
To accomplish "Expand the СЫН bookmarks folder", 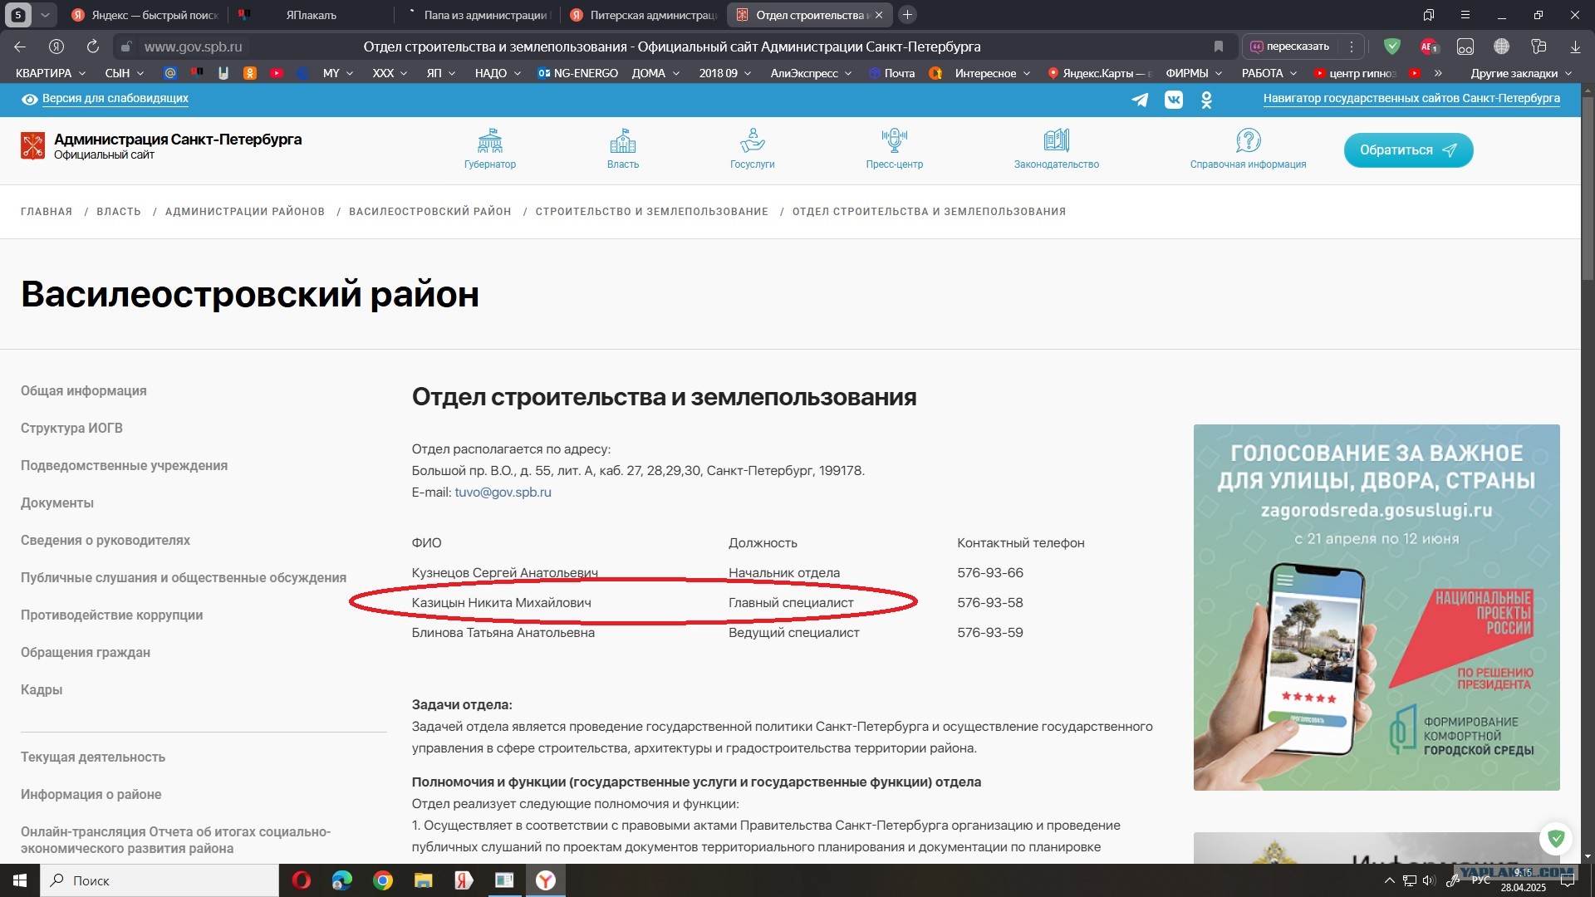I will [125, 73].
